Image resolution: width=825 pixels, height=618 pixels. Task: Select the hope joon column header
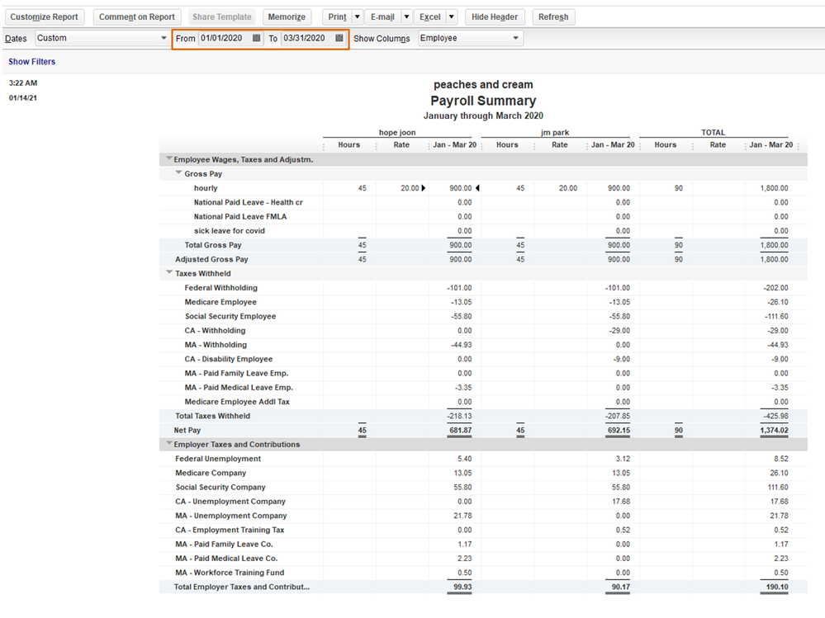[397, 132]
